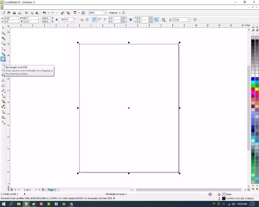
Task: Click the object width field 8.5
Action: pyautogui.click(x=31, y=18)
